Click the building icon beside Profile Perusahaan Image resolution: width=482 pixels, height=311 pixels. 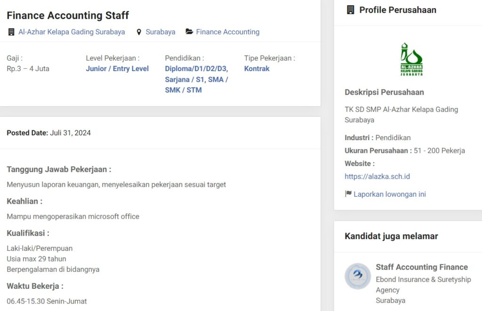click(x=350, y=10)
